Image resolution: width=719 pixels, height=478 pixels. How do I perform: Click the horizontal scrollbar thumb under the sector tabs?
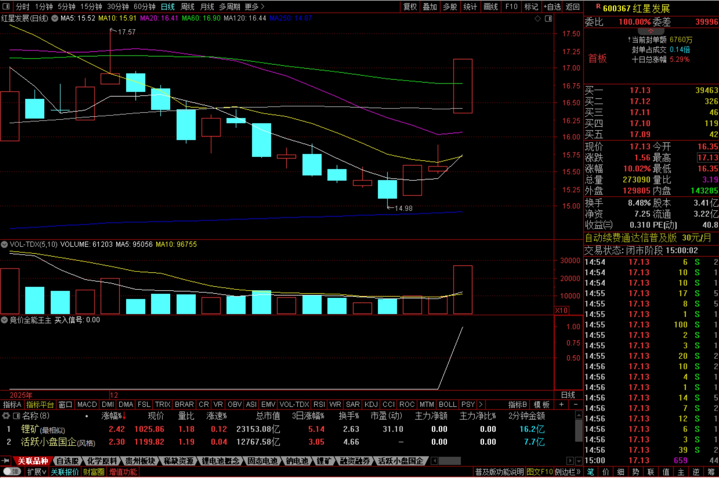pos(449,461)
